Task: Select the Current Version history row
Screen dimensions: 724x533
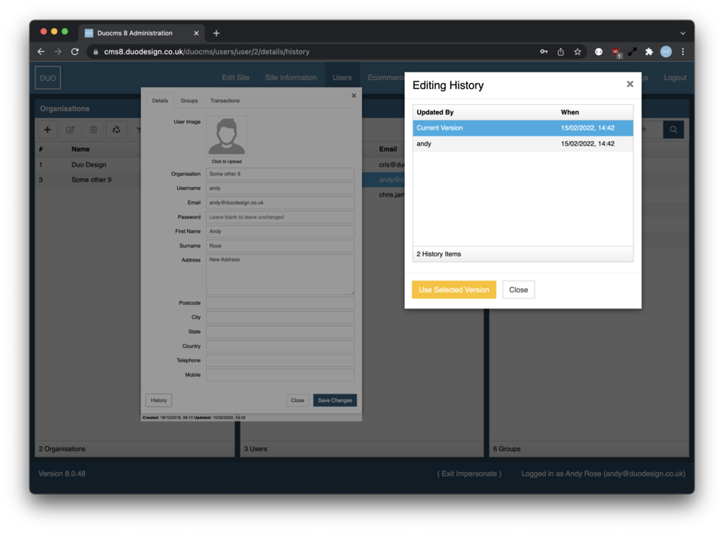Action: click(522, 128)
